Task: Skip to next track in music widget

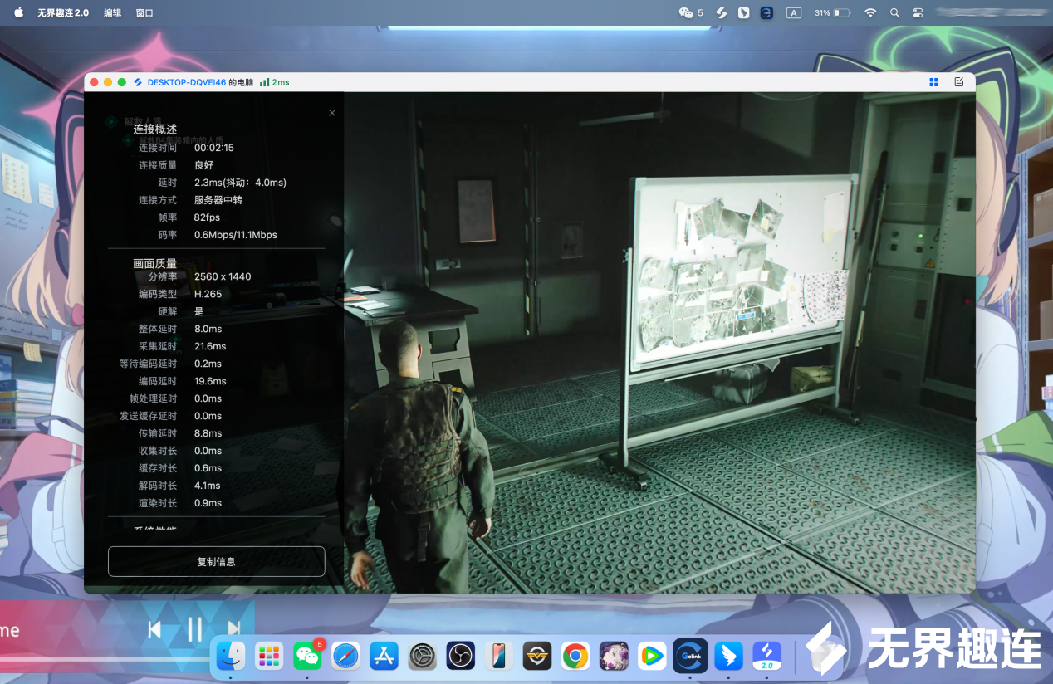Action: (234, 629)
